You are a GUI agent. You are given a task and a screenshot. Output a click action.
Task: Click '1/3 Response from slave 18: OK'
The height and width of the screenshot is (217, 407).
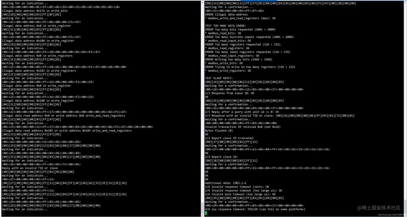point(230,93)
